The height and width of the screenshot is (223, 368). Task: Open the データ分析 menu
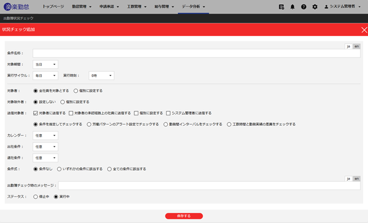pos(193,6)
